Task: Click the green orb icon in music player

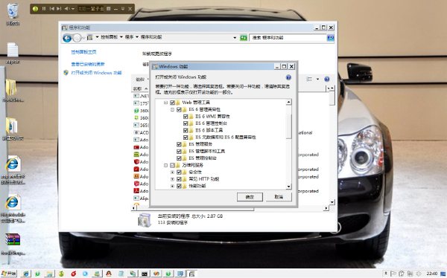Action: pos(35,9)
